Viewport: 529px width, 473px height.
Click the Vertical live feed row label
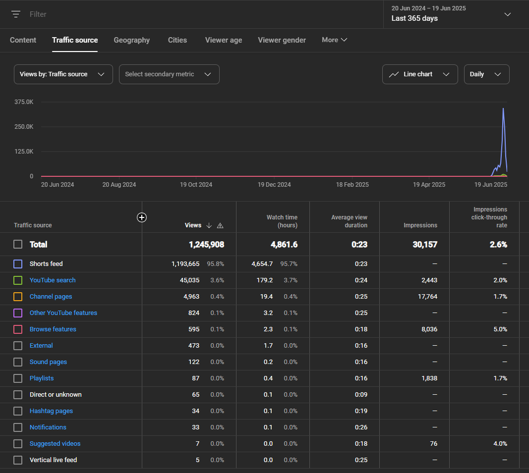pyautogui.click(x=54, y=460)
